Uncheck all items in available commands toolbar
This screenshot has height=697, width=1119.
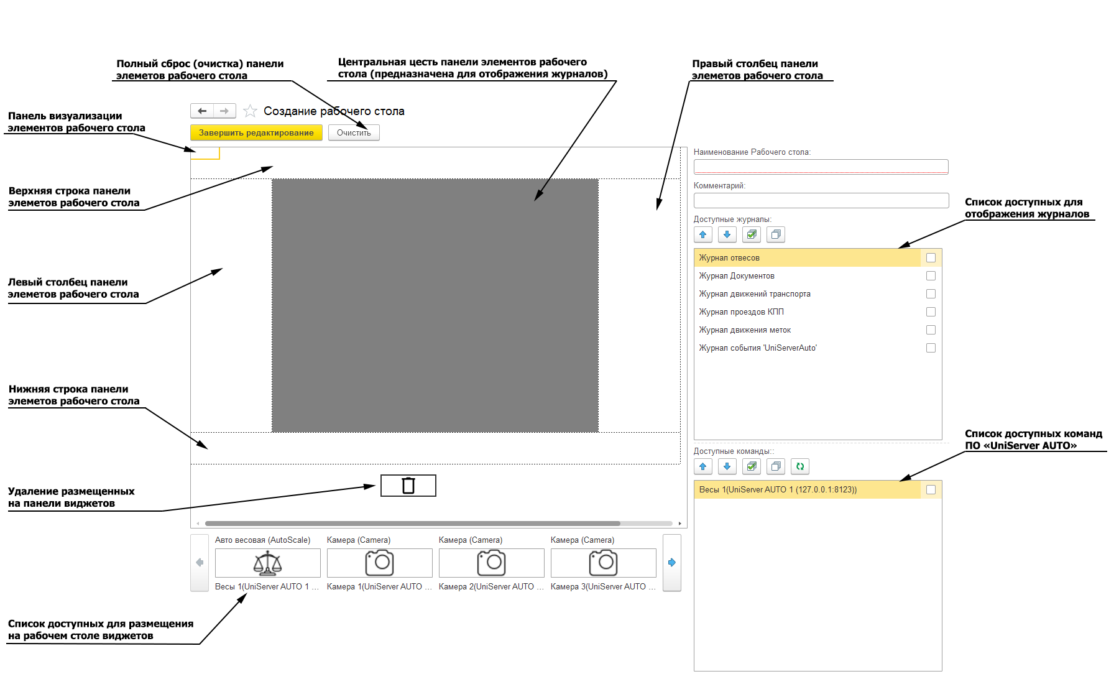(776, 466)
